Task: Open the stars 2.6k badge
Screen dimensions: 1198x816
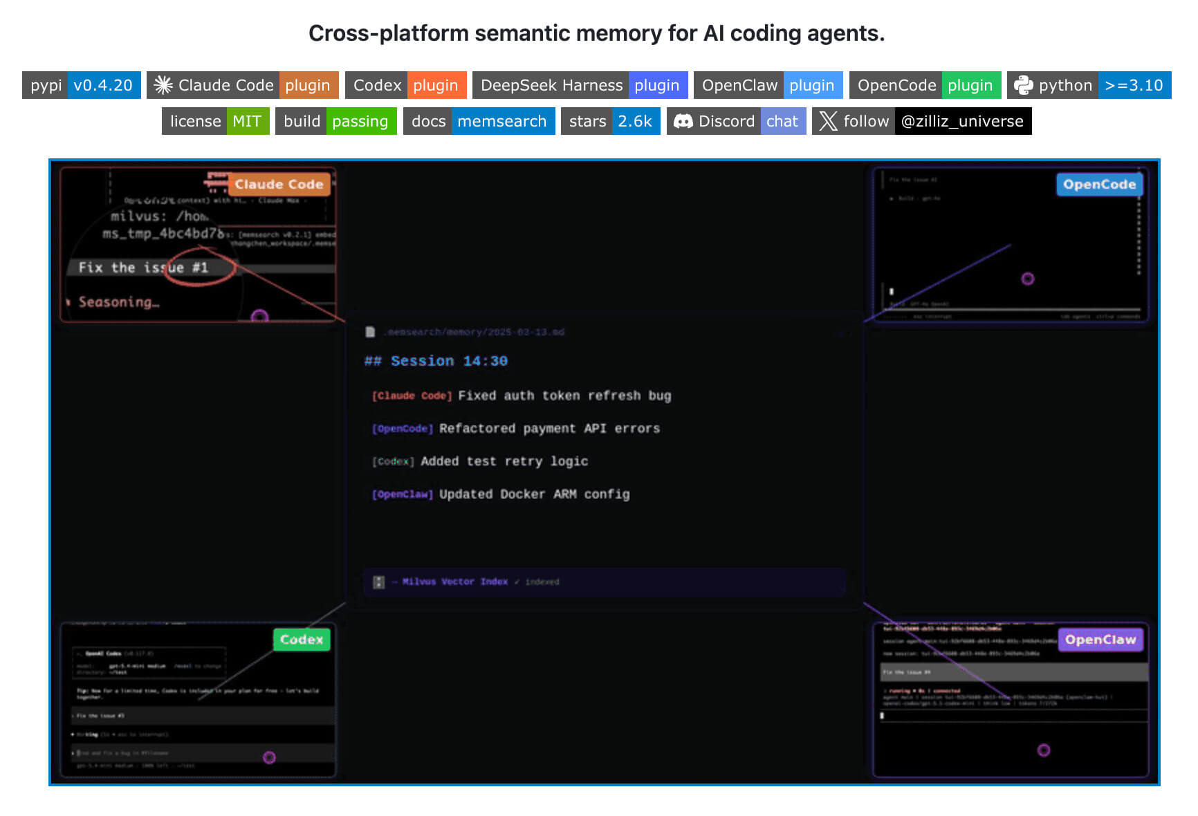Action: pos(611,121)
